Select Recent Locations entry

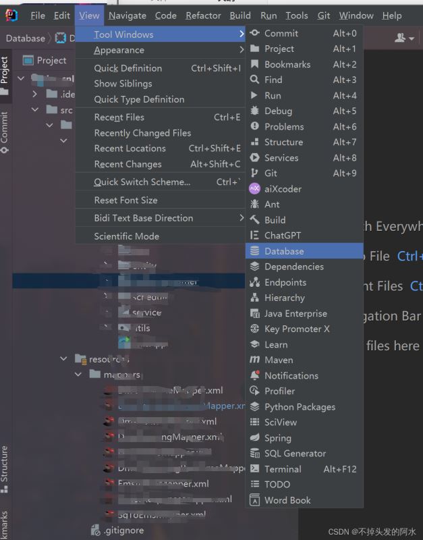[x=160, y=148]
